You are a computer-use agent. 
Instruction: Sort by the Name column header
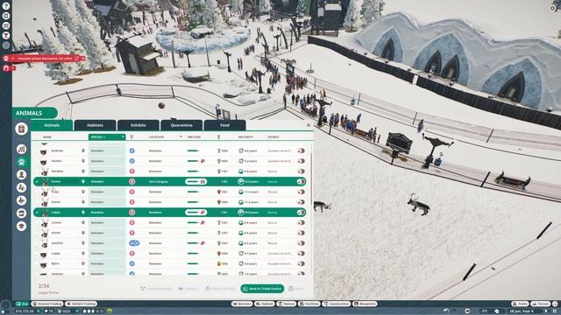pyautogui.click(x=47, y=136)
